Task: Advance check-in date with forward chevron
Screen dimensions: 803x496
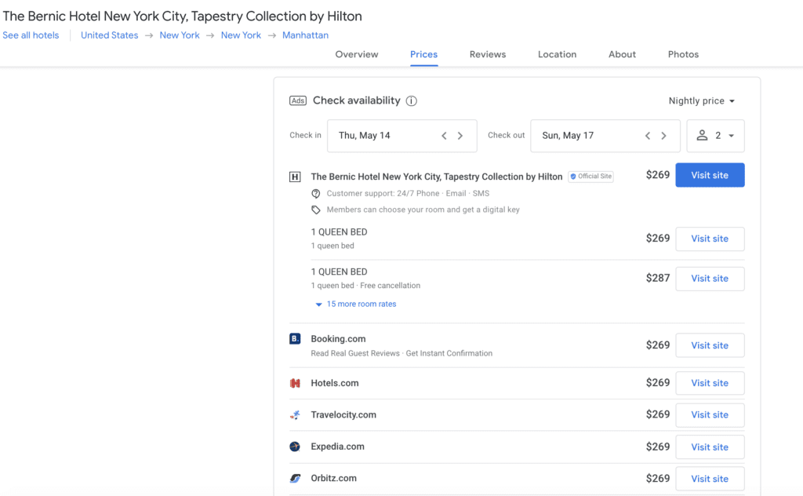Action: 460,135
